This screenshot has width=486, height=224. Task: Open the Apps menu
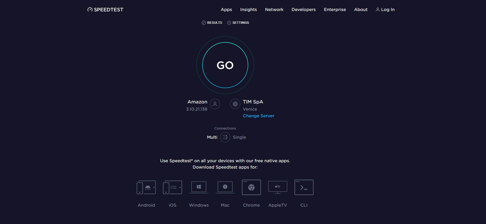(x=226, y=9)
